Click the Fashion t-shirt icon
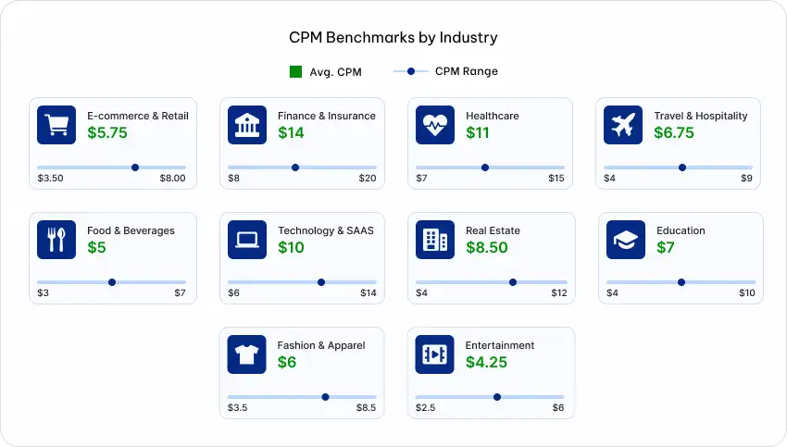 (x=246, y=354)
